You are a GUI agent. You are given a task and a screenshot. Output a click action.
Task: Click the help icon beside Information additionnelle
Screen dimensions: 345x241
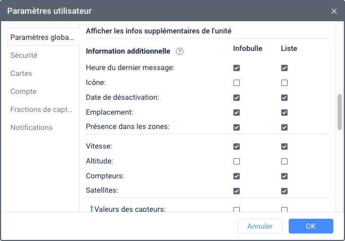point(180,51)
